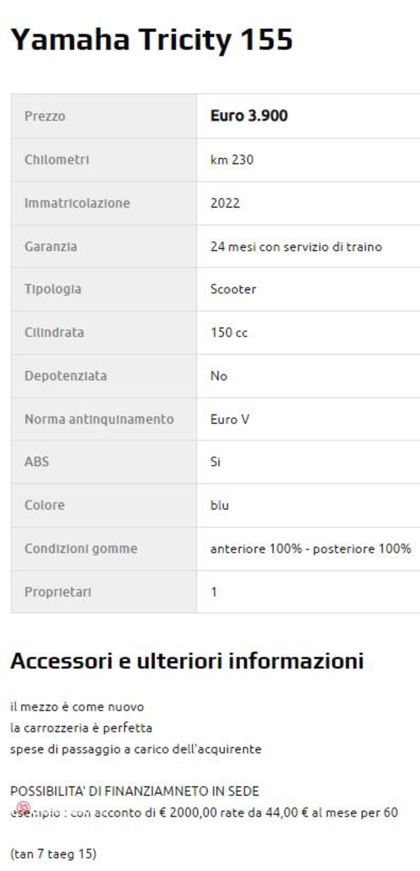Screen dimensions: 420x871
Task: Select the 'Prezzo' row label
Action: pyautogui.click(x=45, y=116)
